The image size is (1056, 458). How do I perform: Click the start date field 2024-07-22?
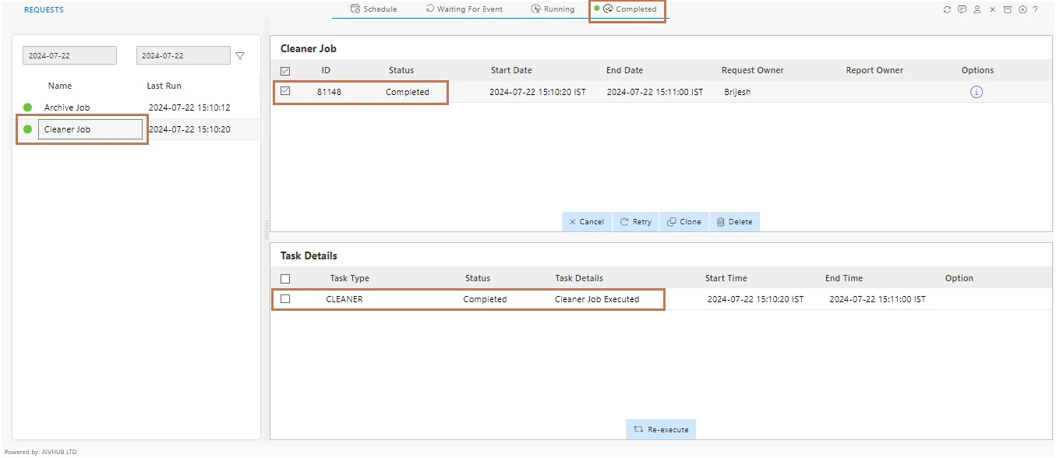pyautogui.click(x=69, y=56)
